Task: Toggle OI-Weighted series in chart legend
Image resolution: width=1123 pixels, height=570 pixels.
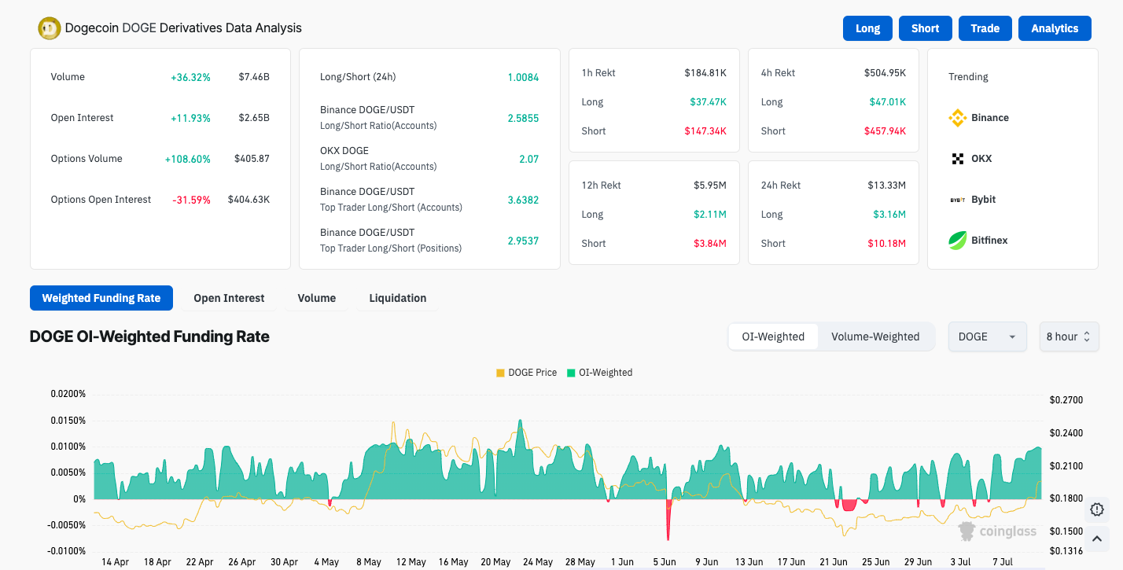Action: pos(599,373)
